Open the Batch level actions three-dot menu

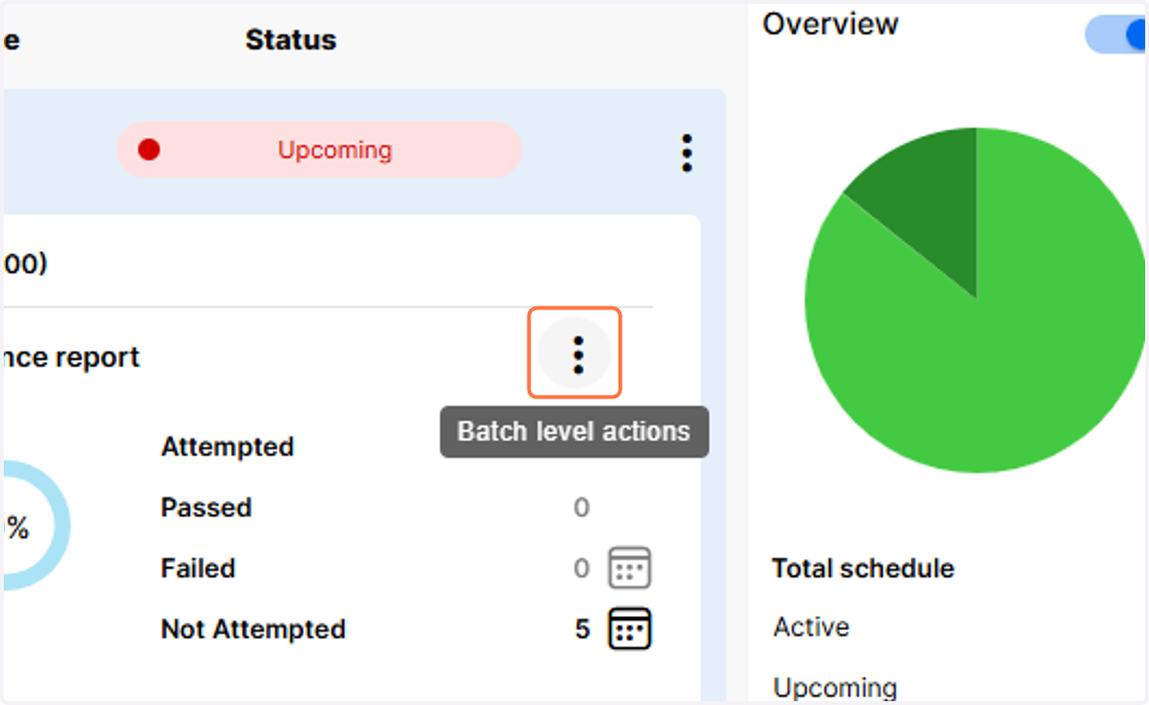(x=576, y=354)
